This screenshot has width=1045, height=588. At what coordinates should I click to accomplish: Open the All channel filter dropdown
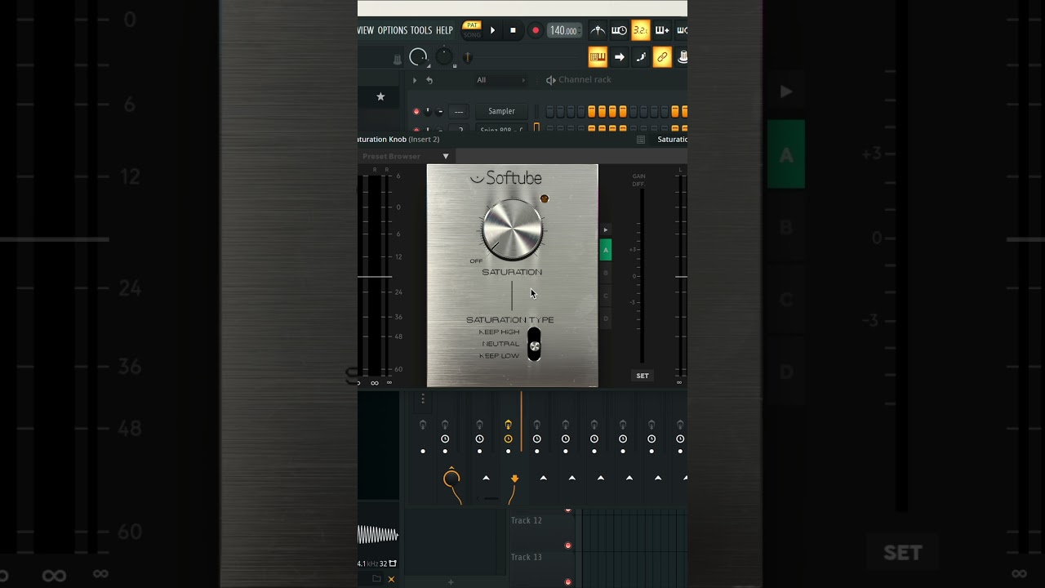500,80
